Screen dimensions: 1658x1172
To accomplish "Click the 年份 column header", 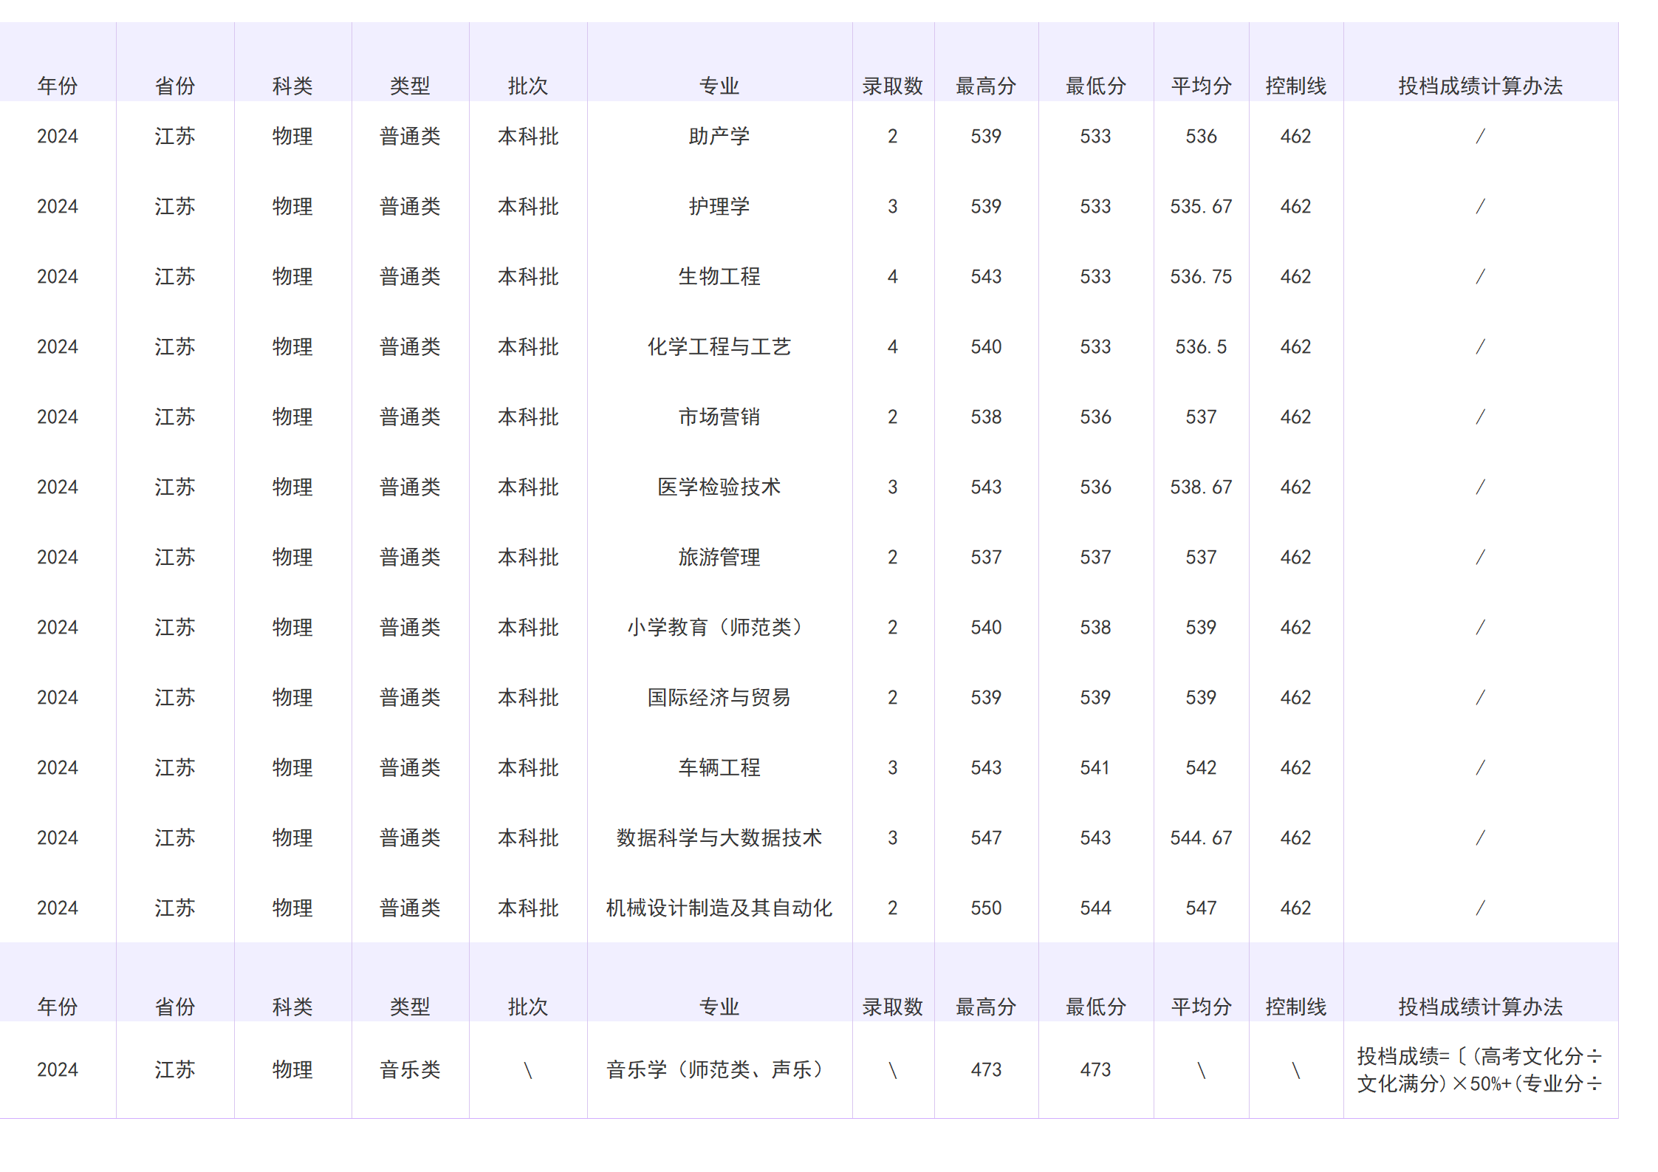I will click(x=58, y=86).
